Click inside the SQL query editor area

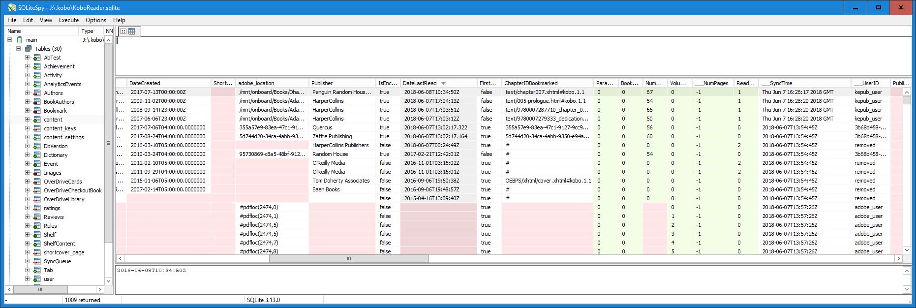tap(514, 56)
